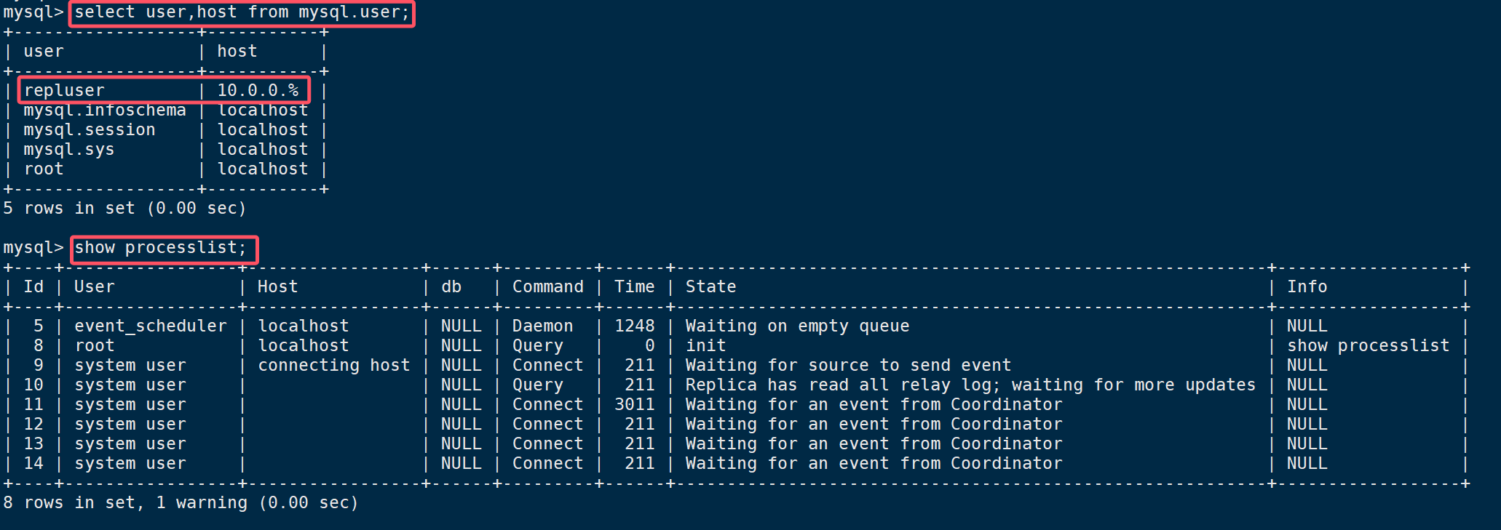Click the '10.0.0.%' host value
The image size is (1501, 530).
258,90
